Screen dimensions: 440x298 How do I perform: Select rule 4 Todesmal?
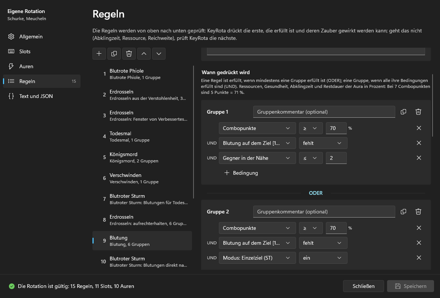click(x=142, y=137)
